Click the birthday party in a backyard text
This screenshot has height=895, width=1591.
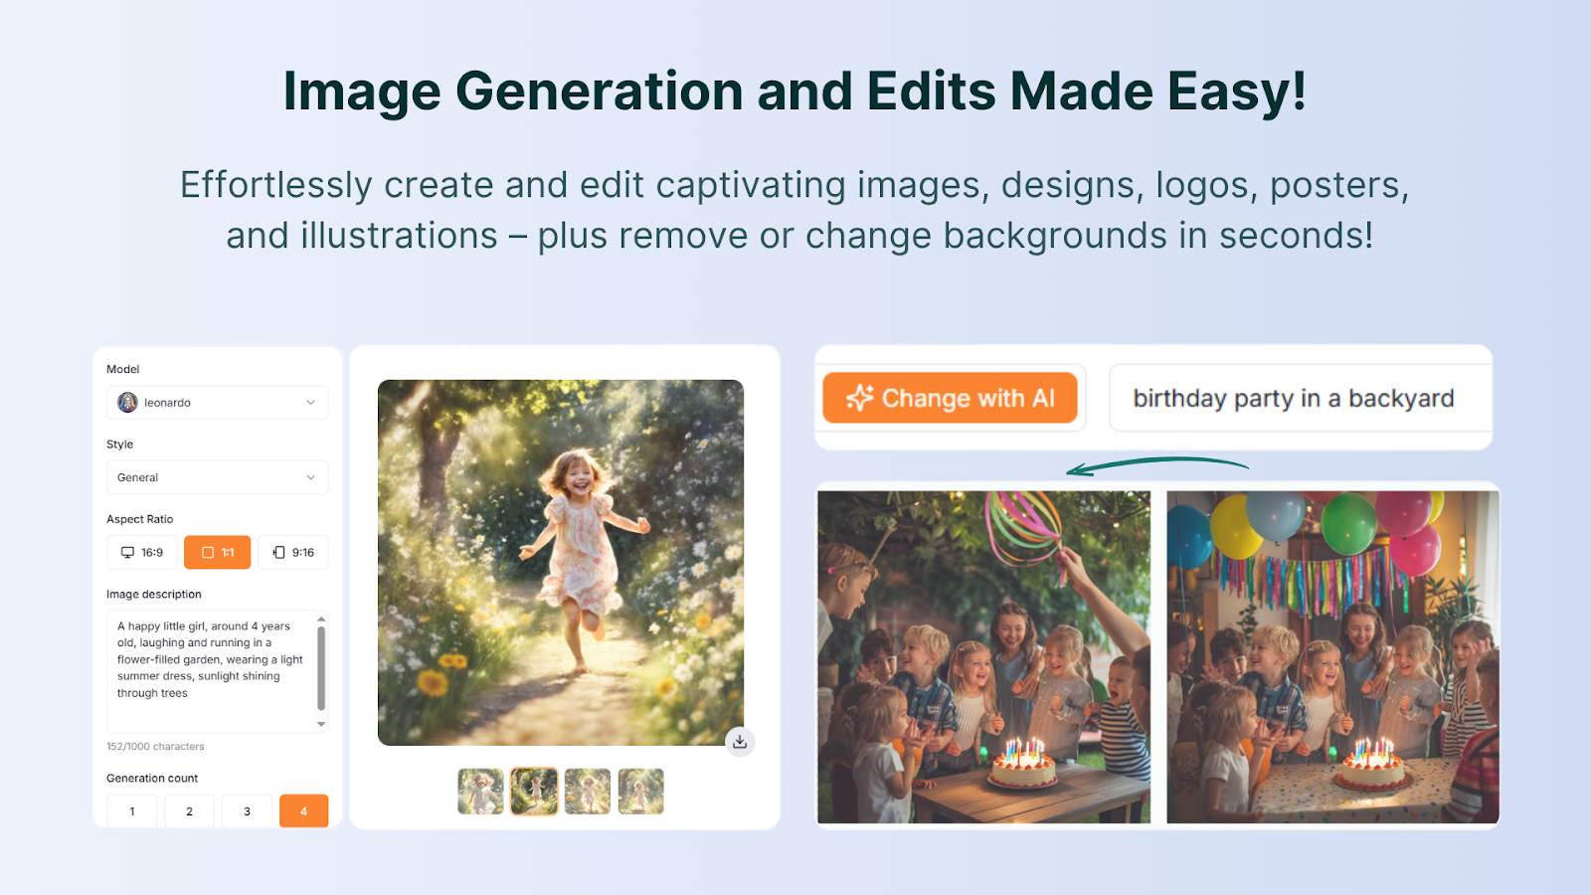(x=1293, y=398)
